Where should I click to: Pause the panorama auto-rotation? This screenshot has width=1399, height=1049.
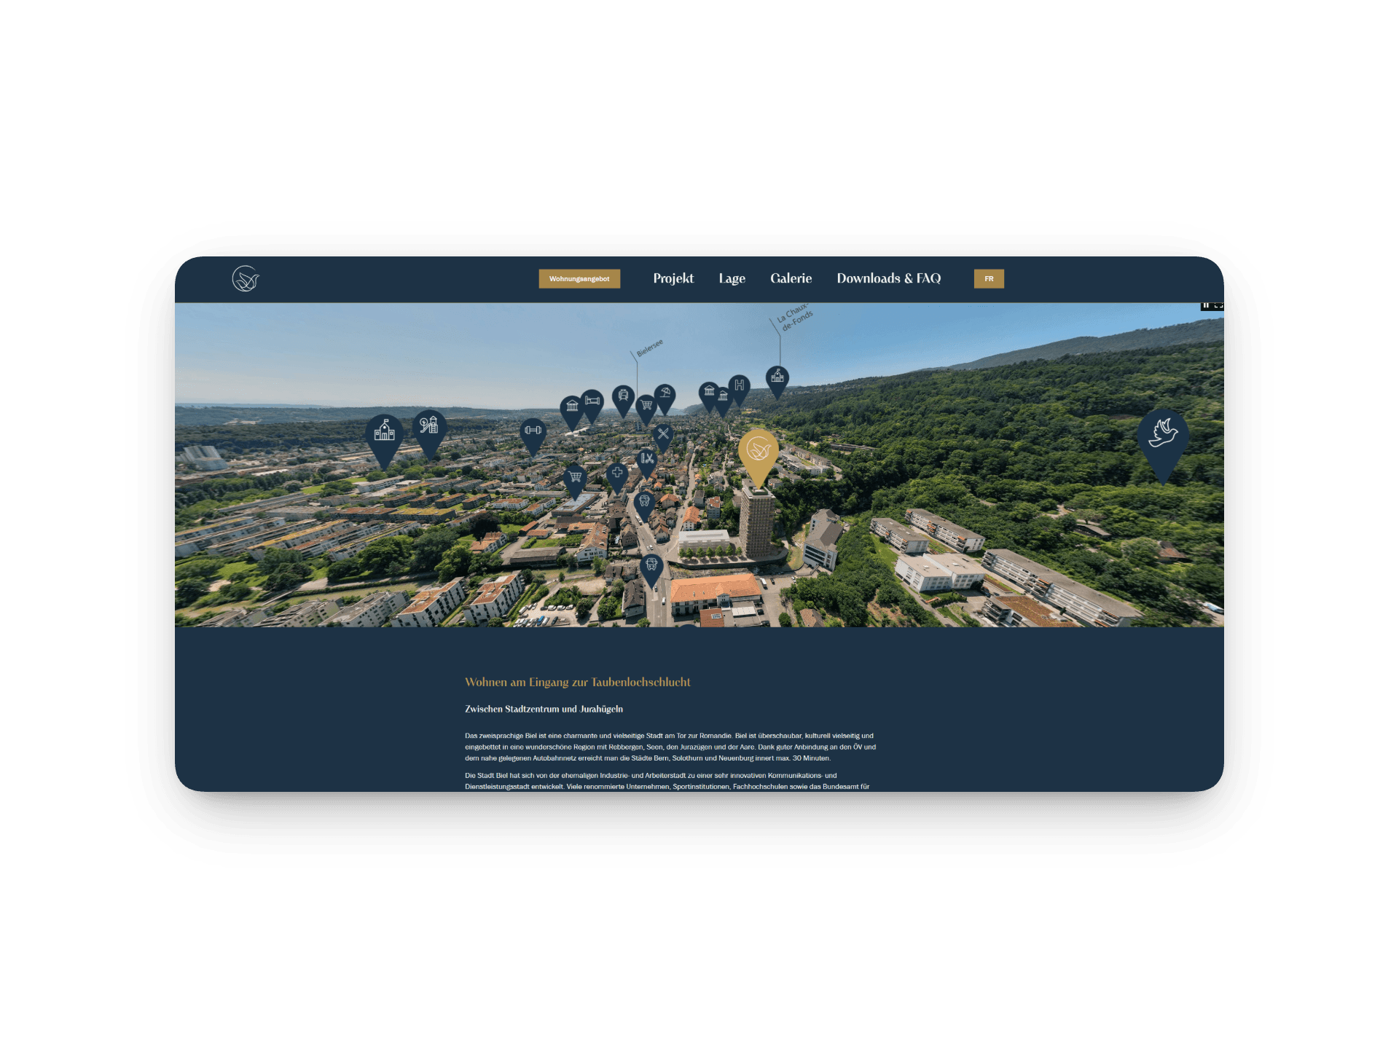click(1206, 305)
